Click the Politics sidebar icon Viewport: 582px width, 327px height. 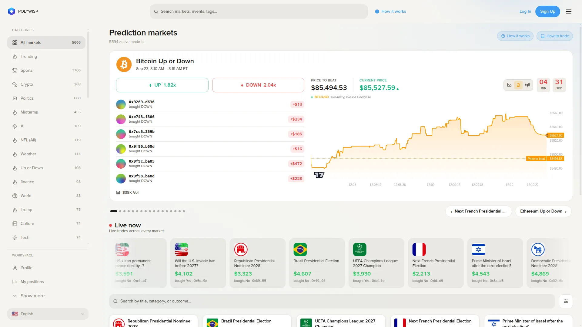[x=15, y=98]
